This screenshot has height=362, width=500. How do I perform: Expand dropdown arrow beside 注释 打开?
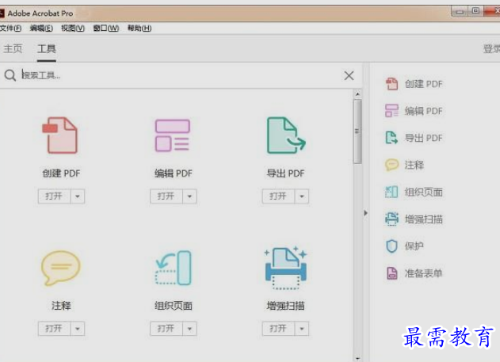(x=78, y=329)
